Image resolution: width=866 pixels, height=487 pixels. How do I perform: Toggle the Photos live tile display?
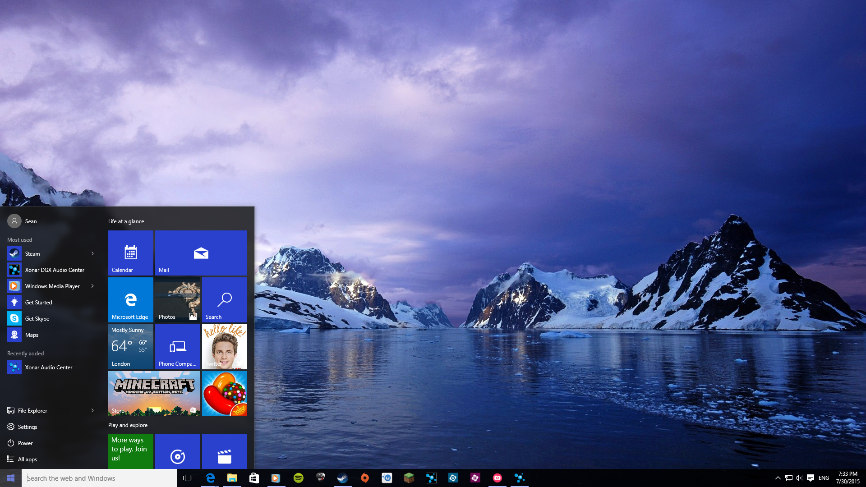point(177,300)
